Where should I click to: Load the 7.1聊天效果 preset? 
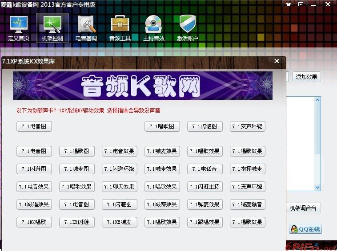pos(120,187)
